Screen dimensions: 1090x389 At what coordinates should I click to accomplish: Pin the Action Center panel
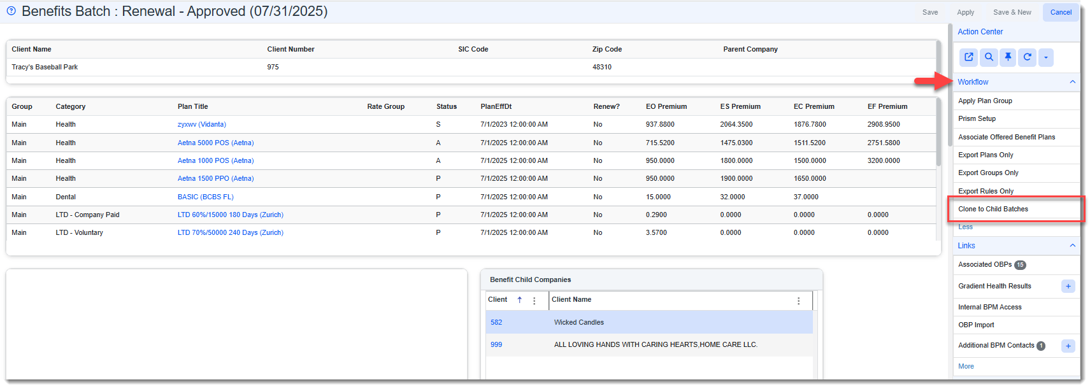(x=1008, y=57)
